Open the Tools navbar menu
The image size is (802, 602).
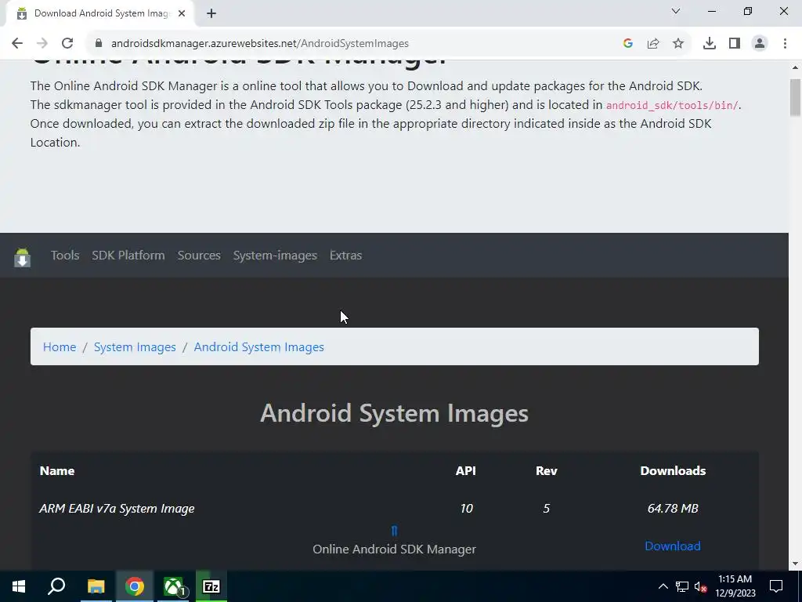65,256
